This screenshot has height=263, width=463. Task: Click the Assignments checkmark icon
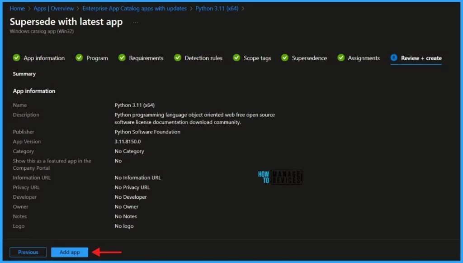(x=341, y=57)
